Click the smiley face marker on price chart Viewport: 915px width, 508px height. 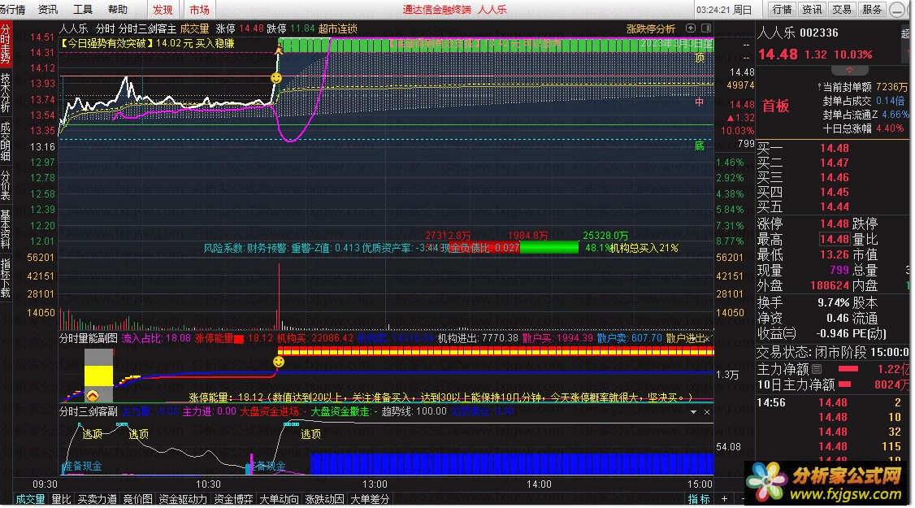(276, 78)
